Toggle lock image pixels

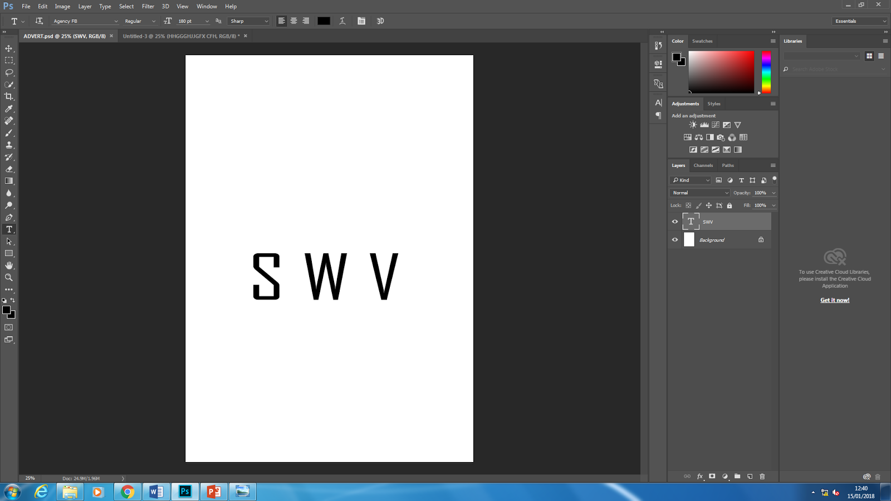699,205
